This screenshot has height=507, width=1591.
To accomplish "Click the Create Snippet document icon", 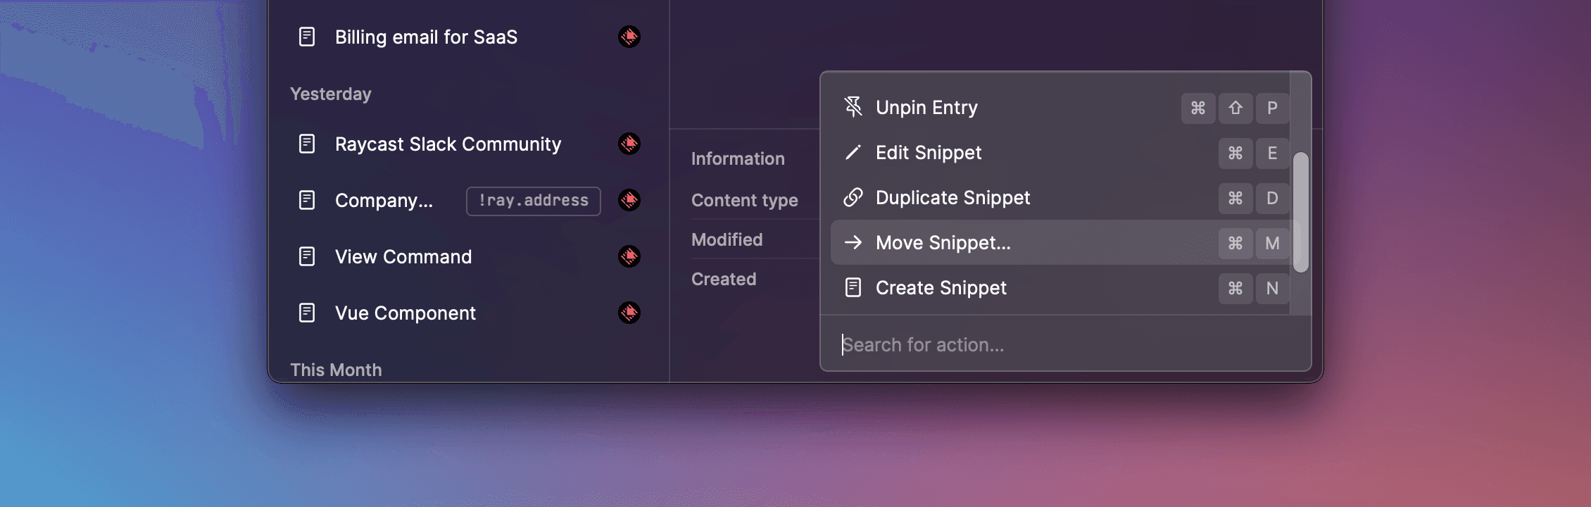I will (x=853, y=287).
